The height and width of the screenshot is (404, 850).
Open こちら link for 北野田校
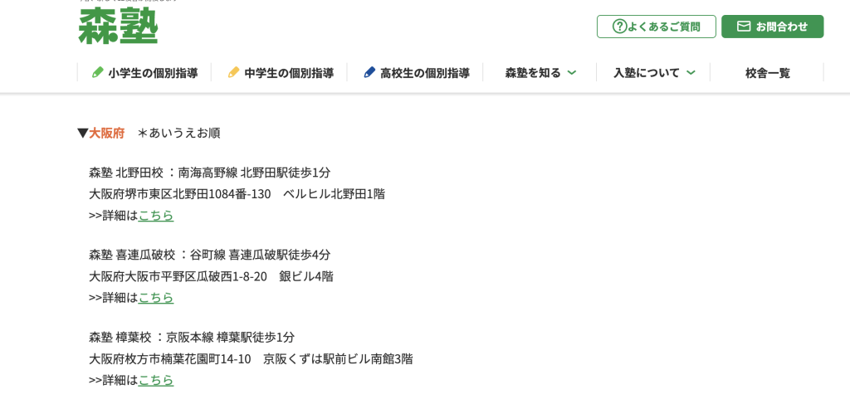pyautogui.click(x=156, y=215)
